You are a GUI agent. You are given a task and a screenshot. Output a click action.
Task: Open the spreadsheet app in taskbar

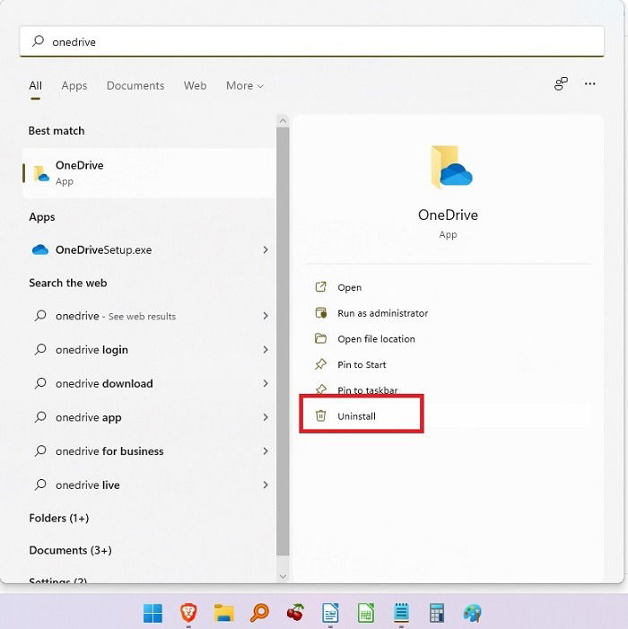(366, 613)
